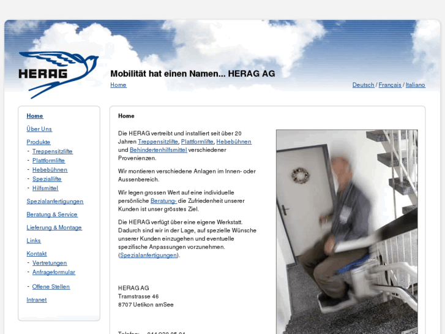This screenshot has width=445, height=334.
Task: Click the HERAG bird logo
Action: [x=59, y=75]
